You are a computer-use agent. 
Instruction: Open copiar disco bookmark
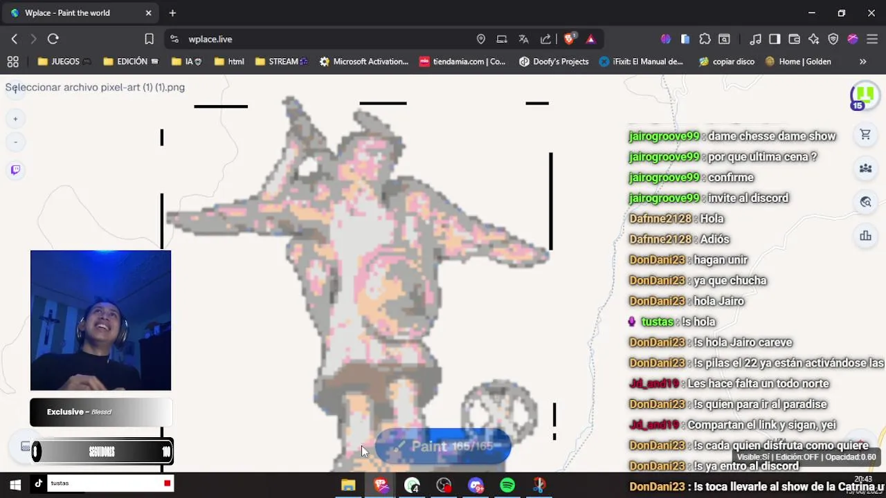click(x=727, y=62)
